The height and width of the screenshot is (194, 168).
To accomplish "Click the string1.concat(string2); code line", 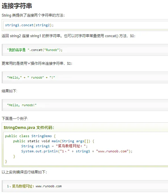I will coord(29,25).
